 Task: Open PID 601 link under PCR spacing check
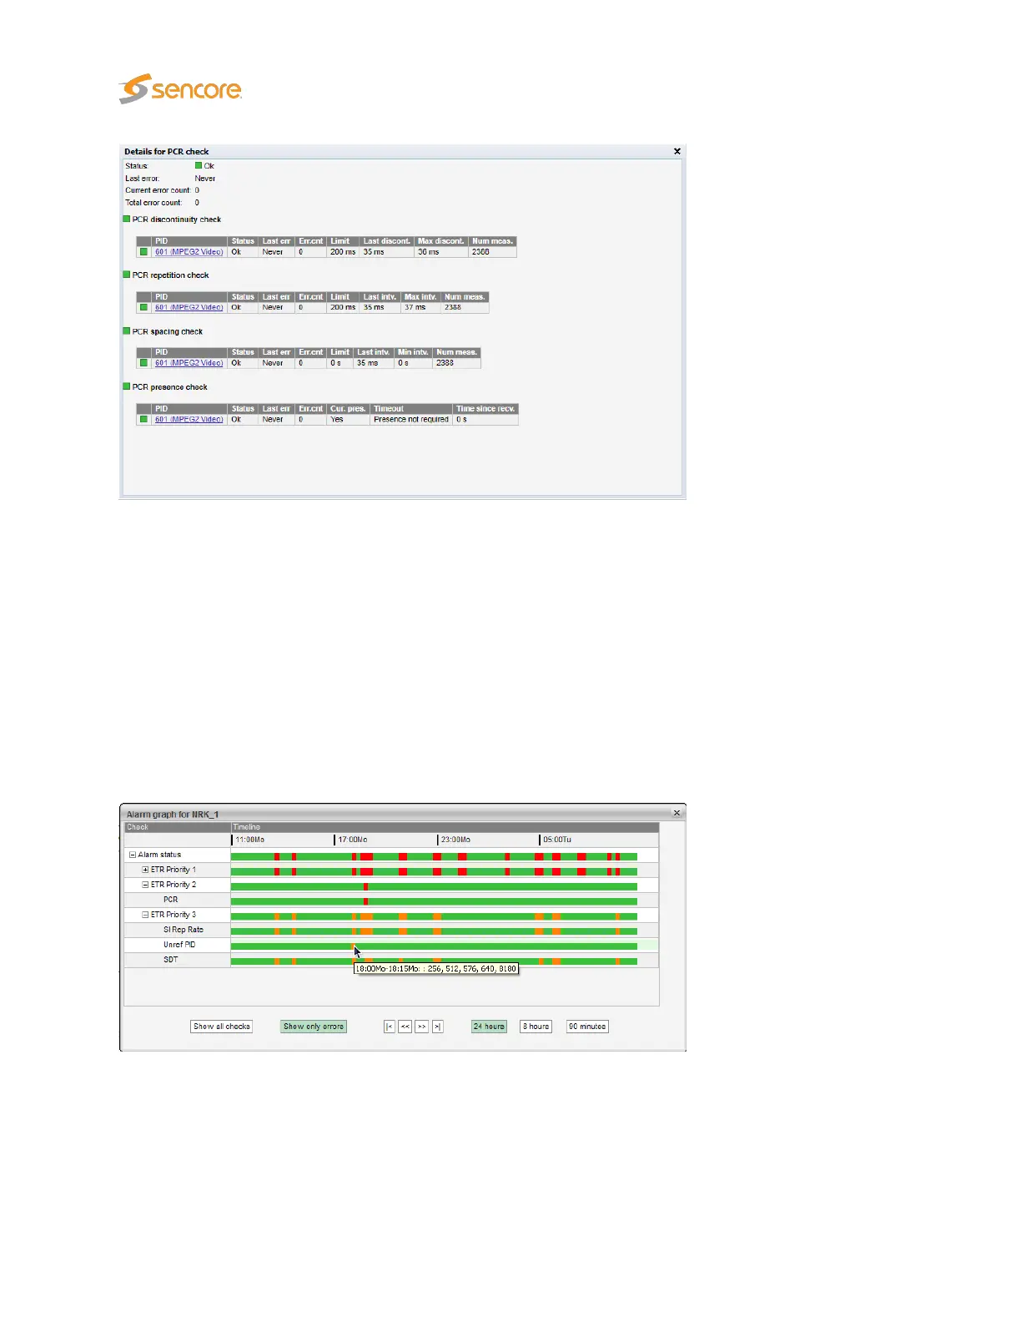point(189,363)
